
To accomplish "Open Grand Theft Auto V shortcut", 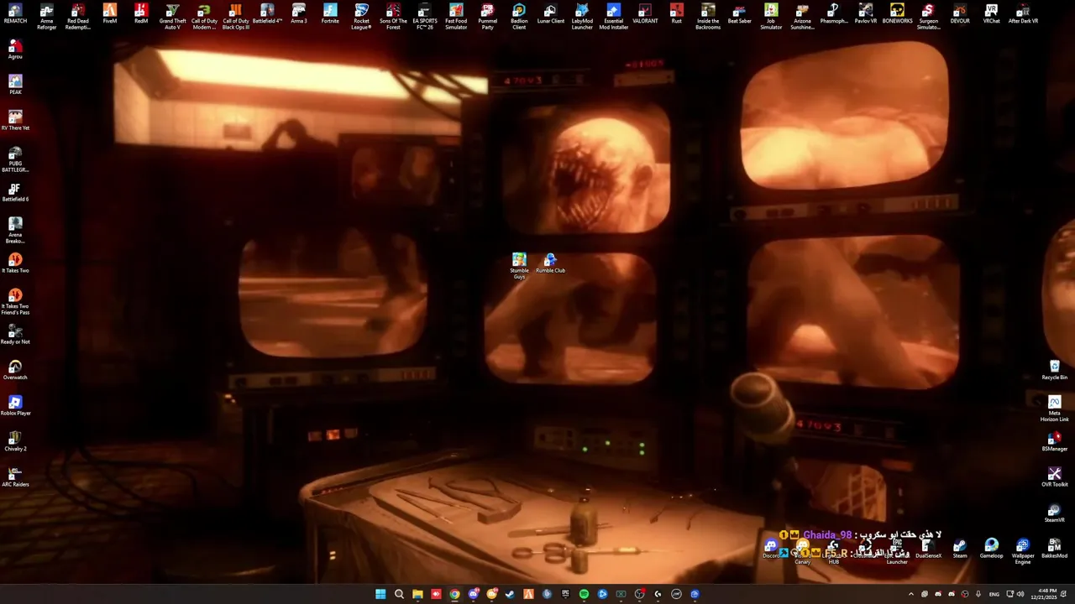I will pyautogui.click(x=173, y=17).
